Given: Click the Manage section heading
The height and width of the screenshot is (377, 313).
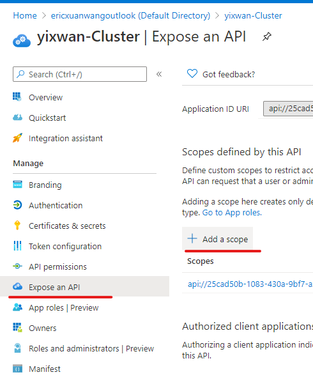Looking at the screenshot, I should click(28, 163).
